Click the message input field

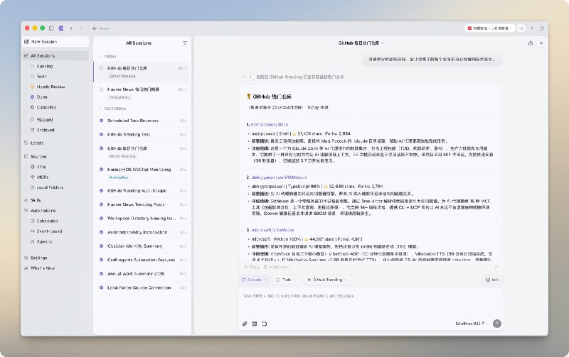point(371,303)
